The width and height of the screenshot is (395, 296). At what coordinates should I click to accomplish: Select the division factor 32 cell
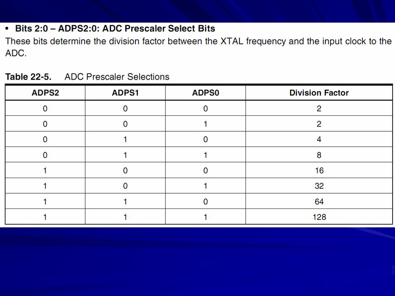[319, 186]
